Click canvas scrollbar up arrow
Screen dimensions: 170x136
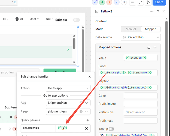tap(83, 27)
